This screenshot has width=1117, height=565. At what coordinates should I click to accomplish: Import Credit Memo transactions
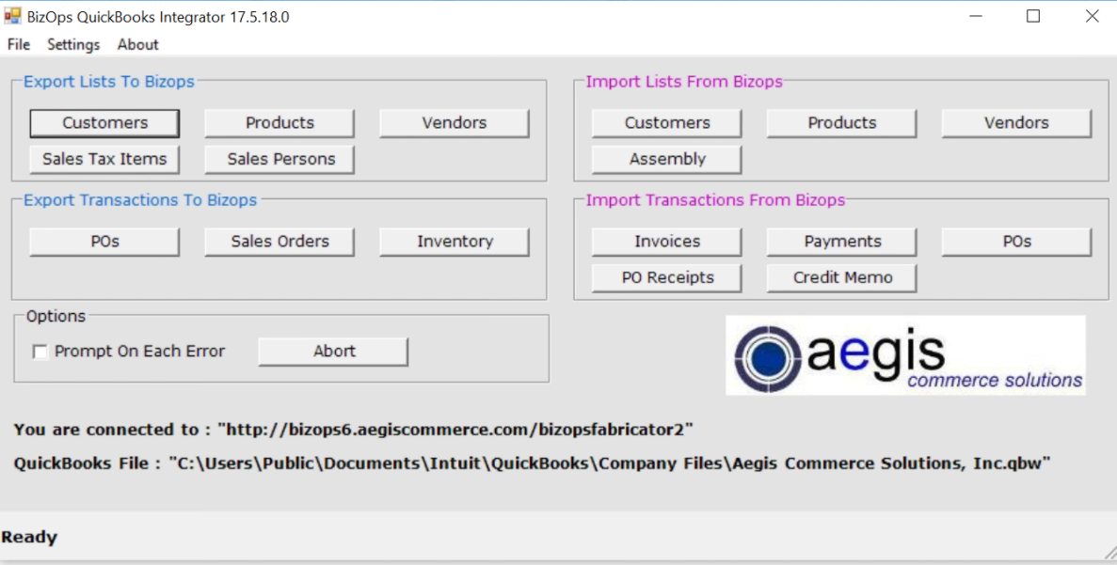841,277
